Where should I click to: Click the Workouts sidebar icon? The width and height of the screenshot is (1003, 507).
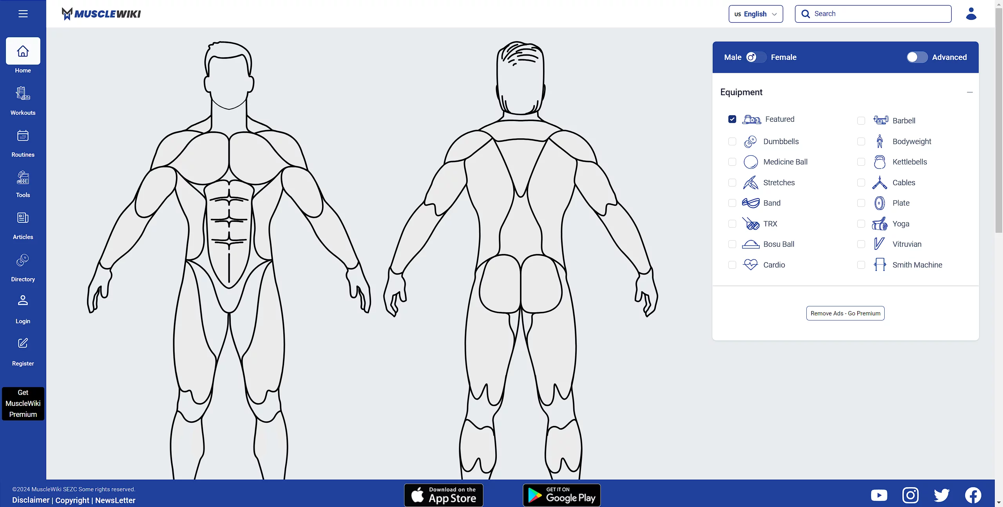(x=23, y=94)
